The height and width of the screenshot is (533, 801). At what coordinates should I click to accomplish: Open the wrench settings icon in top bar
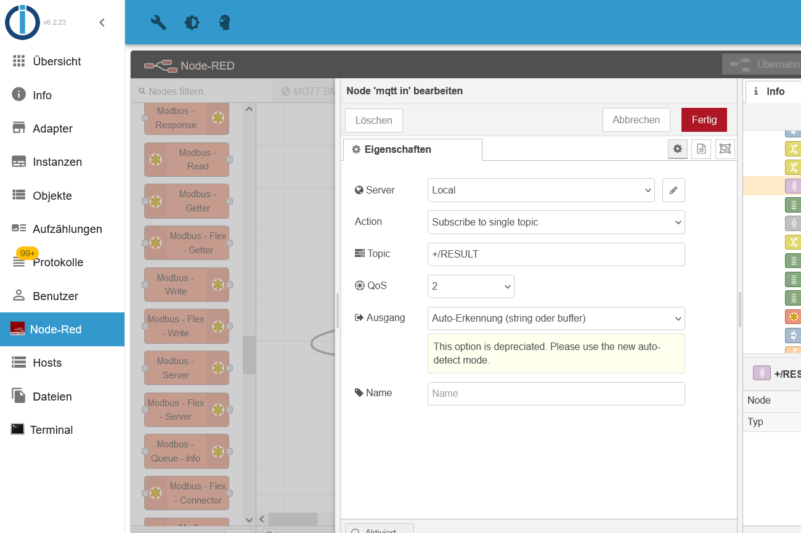click(x=158, y=23)
